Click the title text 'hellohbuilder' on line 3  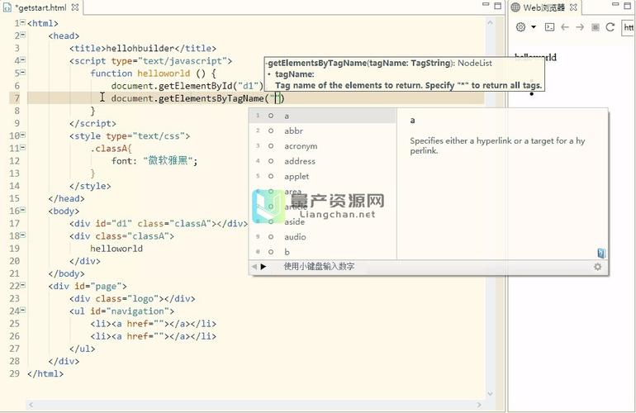140,48
